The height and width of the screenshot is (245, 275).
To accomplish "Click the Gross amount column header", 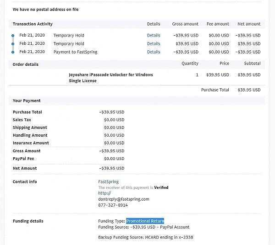I will click(x=185, y=24).
